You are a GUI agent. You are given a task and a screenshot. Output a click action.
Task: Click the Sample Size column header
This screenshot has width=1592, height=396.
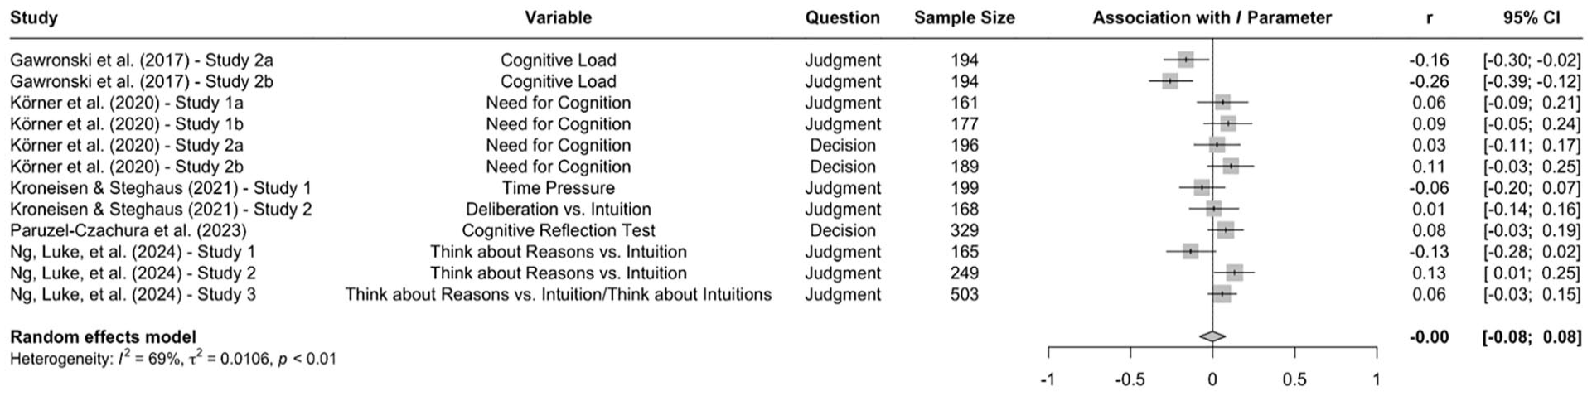coord(964,17)
